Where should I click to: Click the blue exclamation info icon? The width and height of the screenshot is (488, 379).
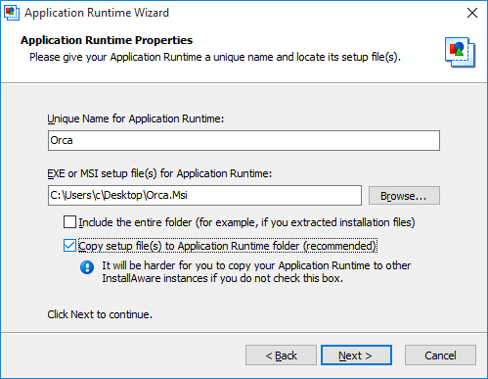87,267
